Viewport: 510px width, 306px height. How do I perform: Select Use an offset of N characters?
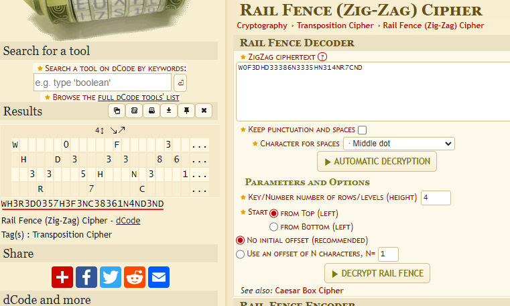coord(240,254)
